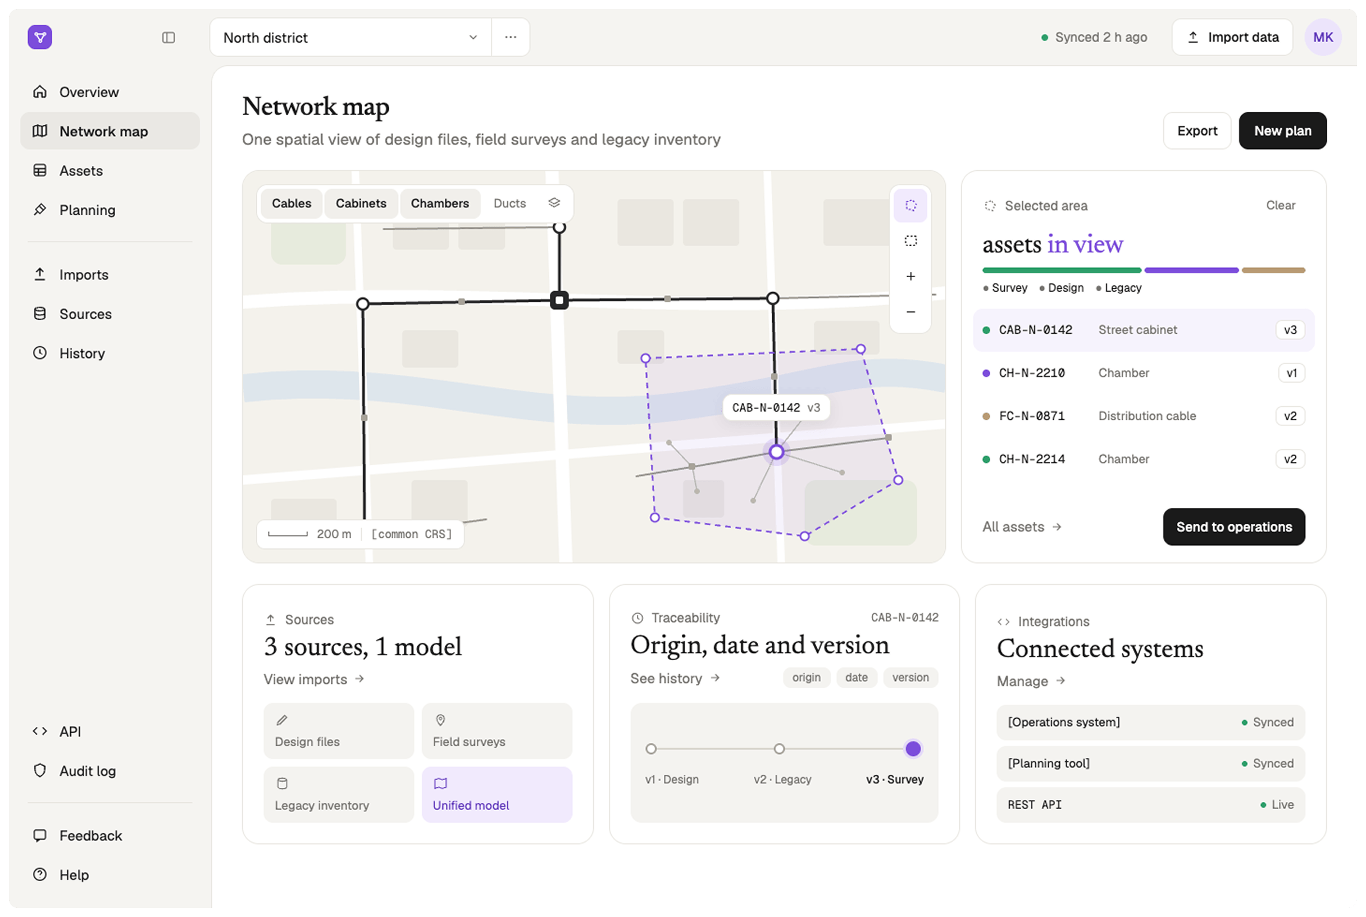The width and height of the screenshot is (1366, 917).
Task: Click the tan Legacy progress bar segment
Action: (1273, 270)
